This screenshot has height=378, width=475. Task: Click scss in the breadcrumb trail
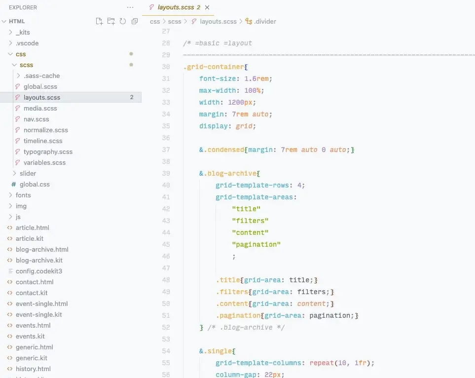click(175, 21)
